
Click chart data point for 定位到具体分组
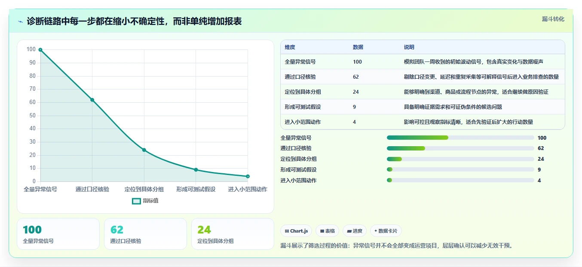[144, 150]
